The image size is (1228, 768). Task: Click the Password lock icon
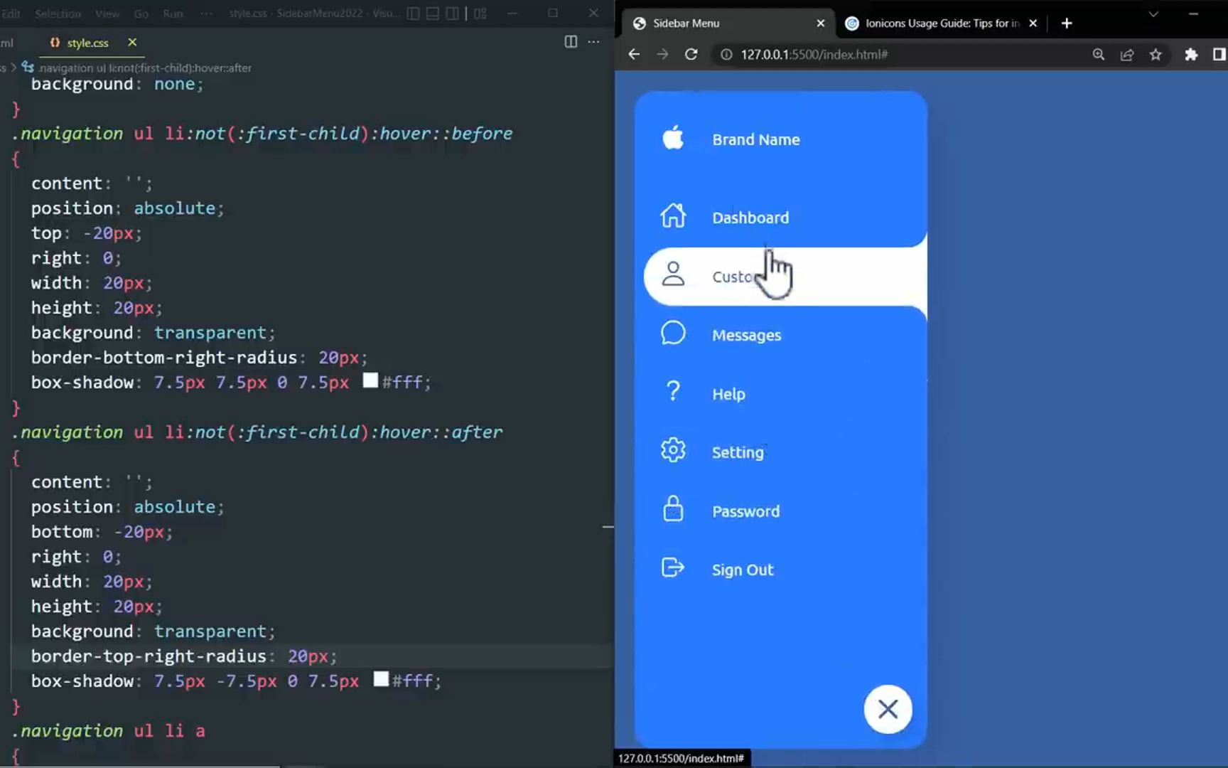[x=673, y=509]
